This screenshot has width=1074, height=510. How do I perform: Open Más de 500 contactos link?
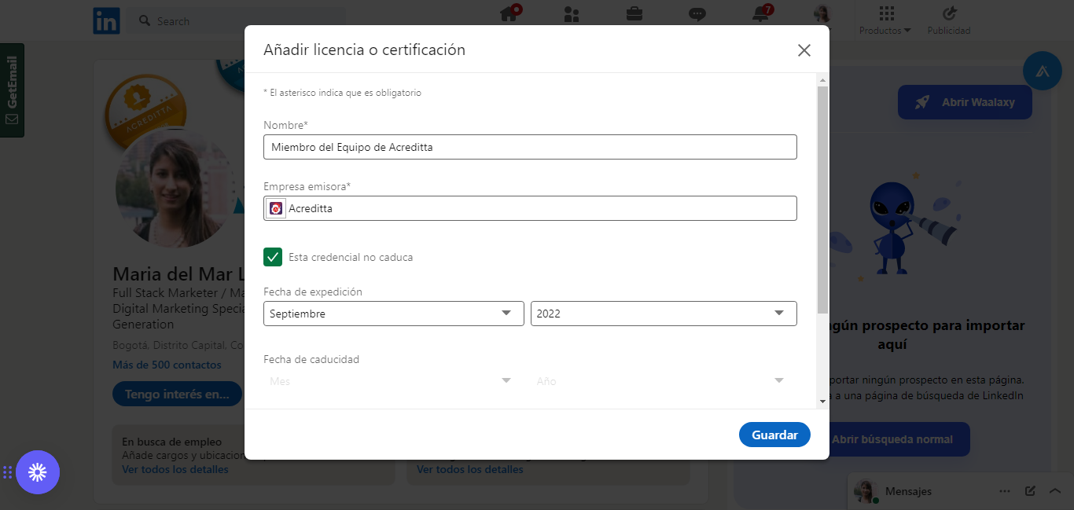coord(167,365)
